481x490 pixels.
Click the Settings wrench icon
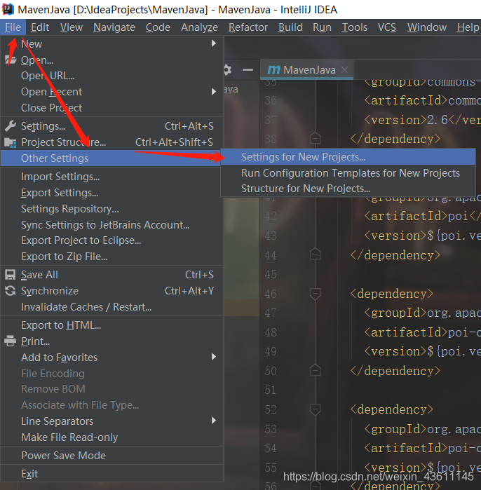click(11, 125)
